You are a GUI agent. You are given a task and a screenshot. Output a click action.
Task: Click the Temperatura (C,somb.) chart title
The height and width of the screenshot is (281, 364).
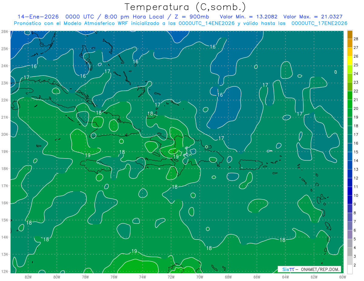point(185,7)
